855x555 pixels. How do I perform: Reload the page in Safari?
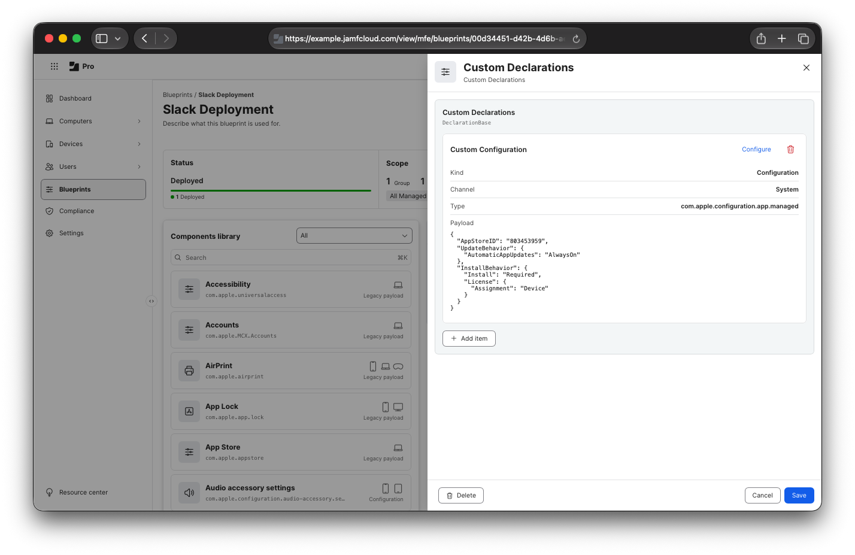point(576,39)
